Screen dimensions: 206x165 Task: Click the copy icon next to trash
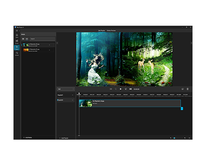(x=183, y=89)
